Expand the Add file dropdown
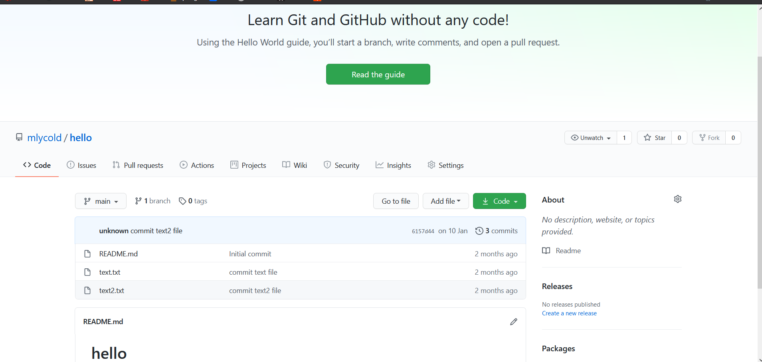The width and height of the screenshot is (762, 362). (x=445, y=201)
